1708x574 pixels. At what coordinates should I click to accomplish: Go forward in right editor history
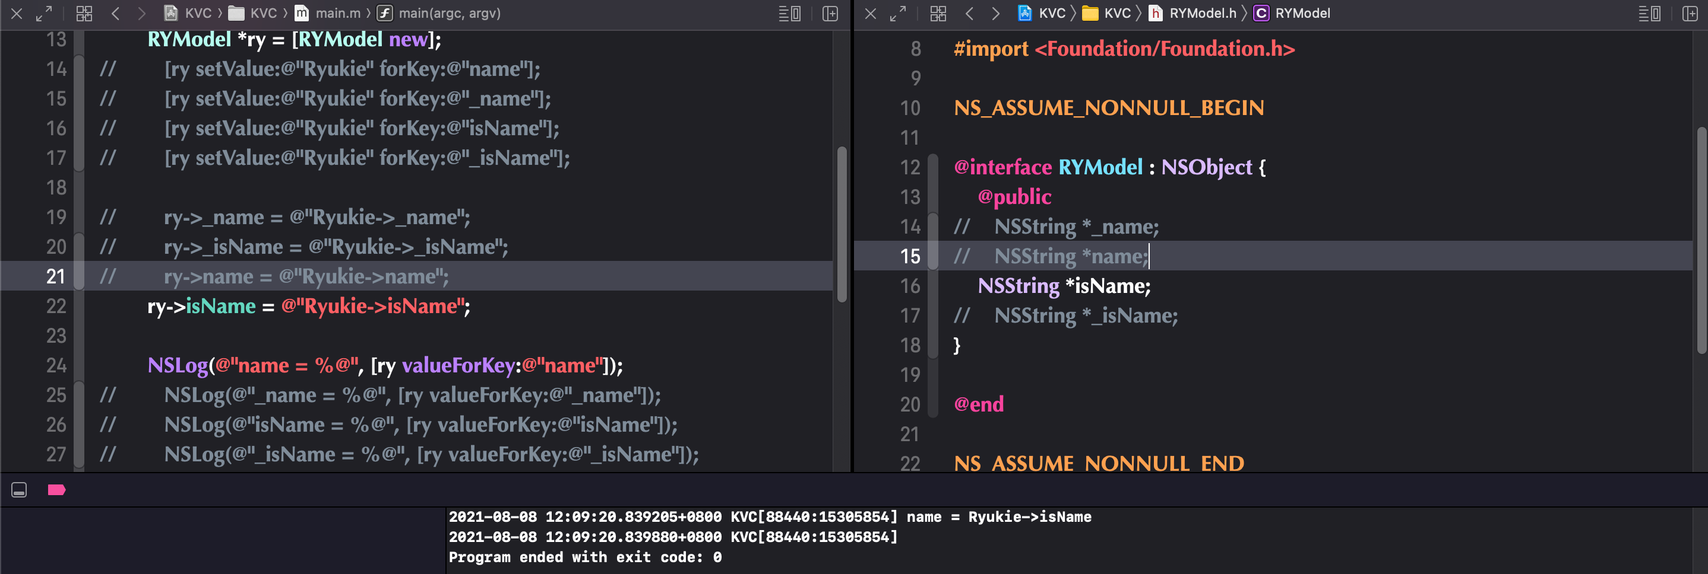click(995, 13)
